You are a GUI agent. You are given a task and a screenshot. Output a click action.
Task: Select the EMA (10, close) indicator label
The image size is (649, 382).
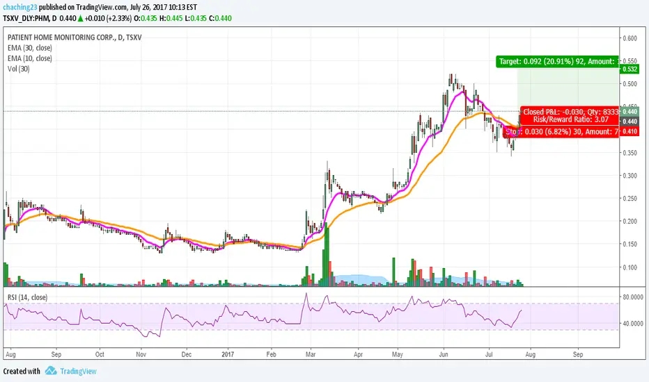tap(30, 58)
